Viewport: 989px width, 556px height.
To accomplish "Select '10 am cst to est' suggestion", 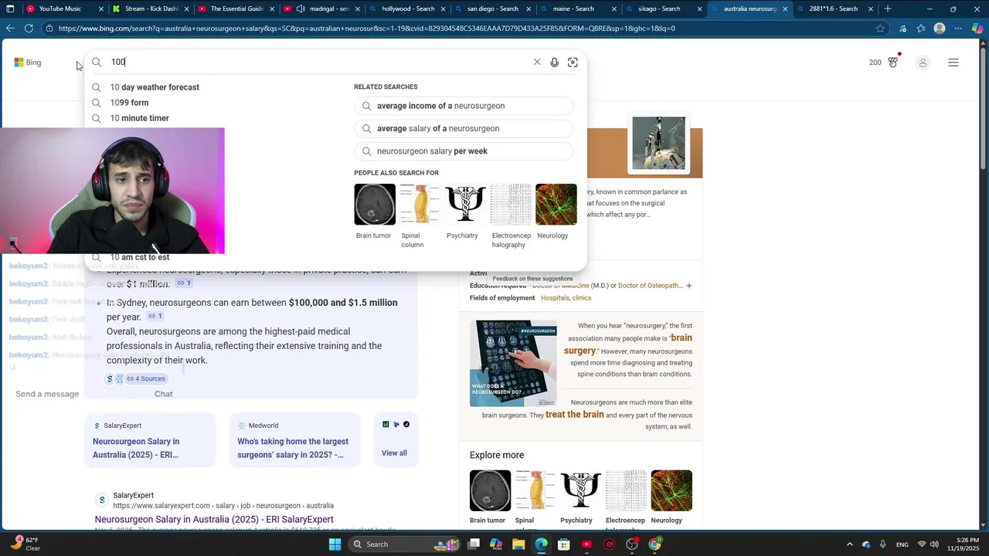I will [x=139, y=257].
